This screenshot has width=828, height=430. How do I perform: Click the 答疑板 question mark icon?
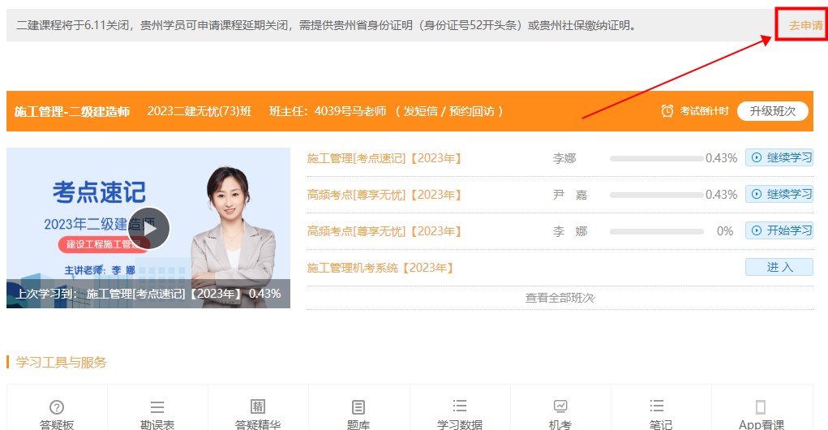(57, 407)
